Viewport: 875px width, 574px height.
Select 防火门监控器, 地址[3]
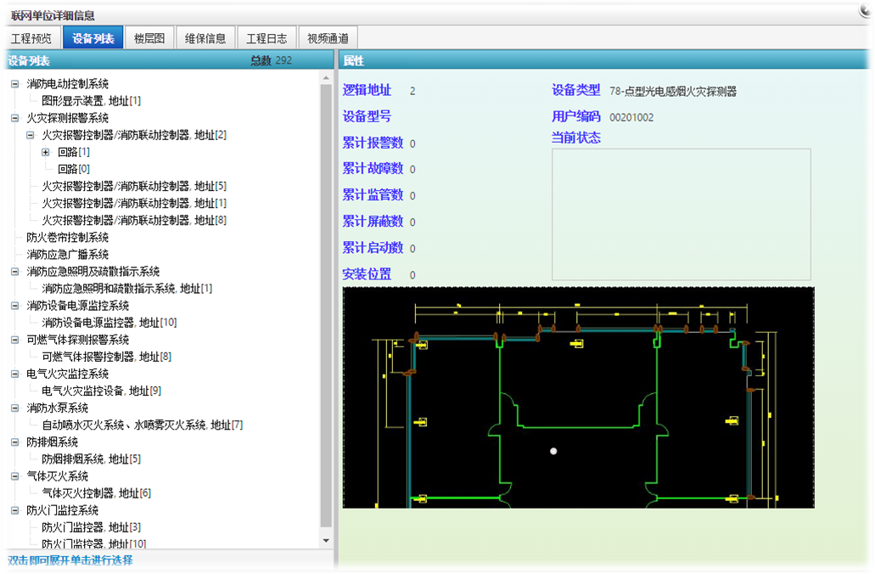pyautogui.click(x=92, y=527)
